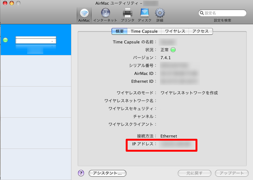This screenshot has width=253, height=180.
Task: Switch to the アクセス tab
Action: click(201, 31)
